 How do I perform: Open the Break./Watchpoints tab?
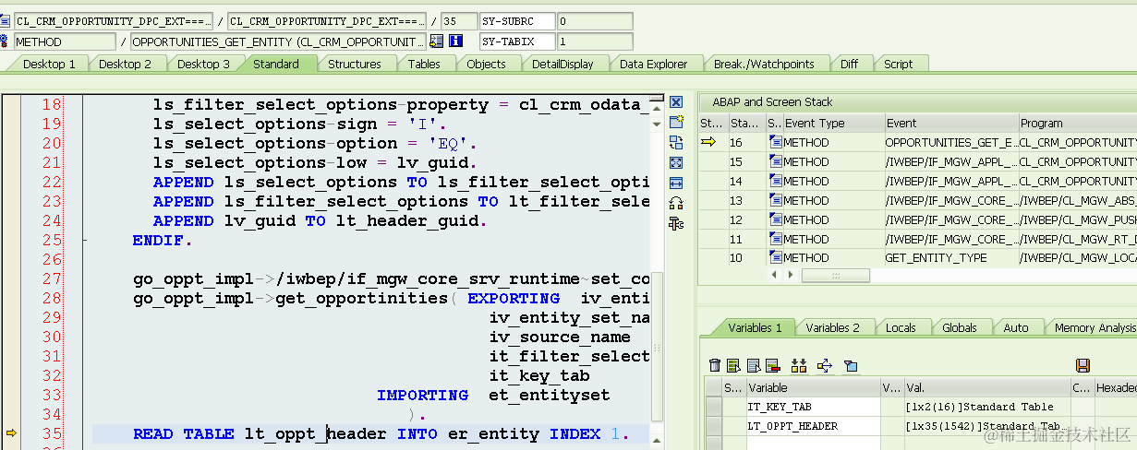(764, 64)
